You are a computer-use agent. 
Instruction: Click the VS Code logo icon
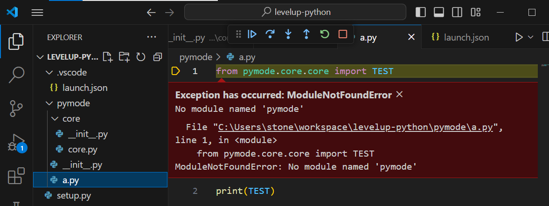click(12, 13)
